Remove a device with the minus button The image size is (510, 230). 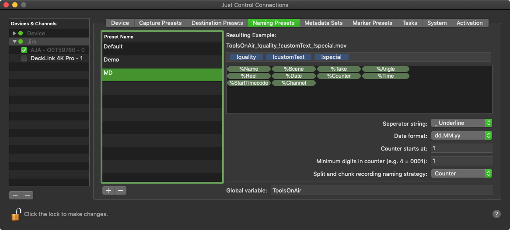27,195
